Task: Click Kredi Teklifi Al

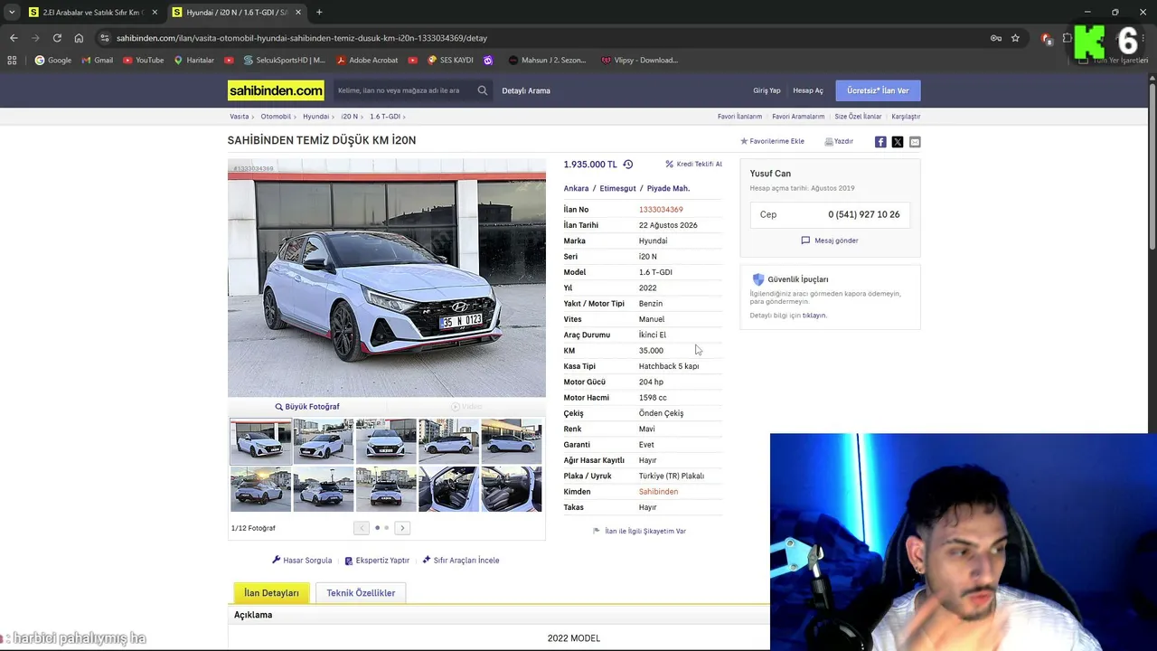Action: coord(693,165)
